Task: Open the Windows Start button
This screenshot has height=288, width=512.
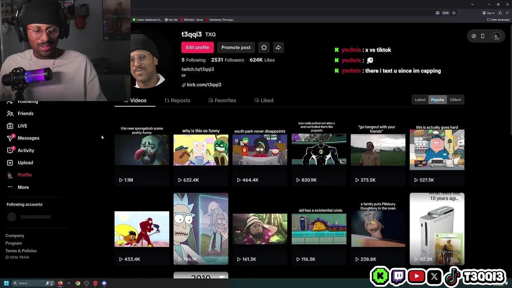Action: coord(6,283)
